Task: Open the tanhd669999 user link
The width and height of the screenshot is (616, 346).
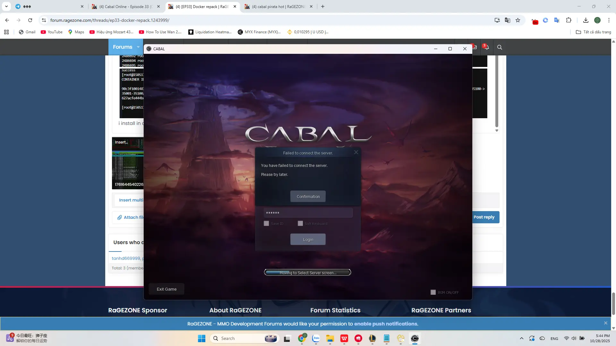Action: [x=126, y=258]
